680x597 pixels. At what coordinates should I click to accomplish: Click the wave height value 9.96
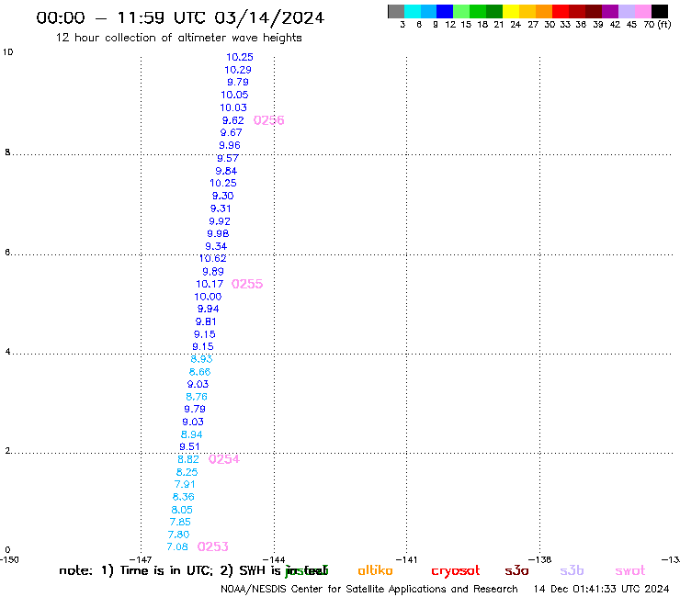pyautogui.click(x=230, y=145)
